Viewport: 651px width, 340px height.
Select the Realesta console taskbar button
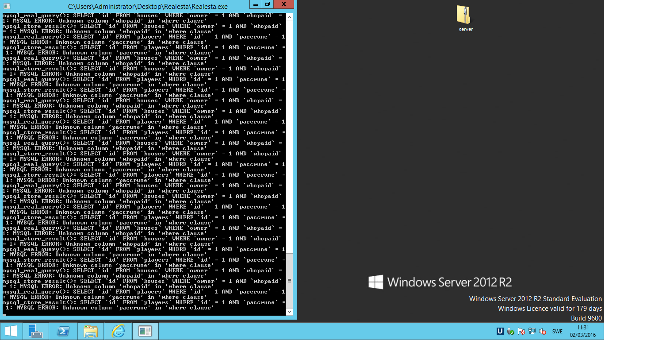click(x=146, y=331)
